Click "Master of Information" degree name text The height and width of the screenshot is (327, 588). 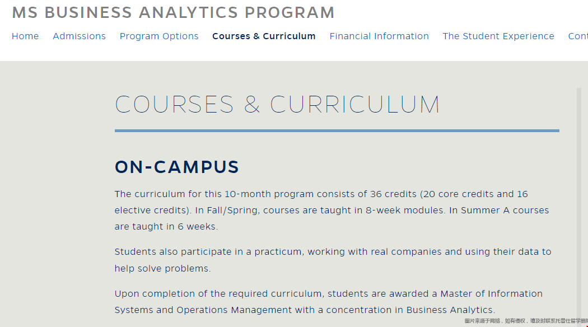[491, 293]
